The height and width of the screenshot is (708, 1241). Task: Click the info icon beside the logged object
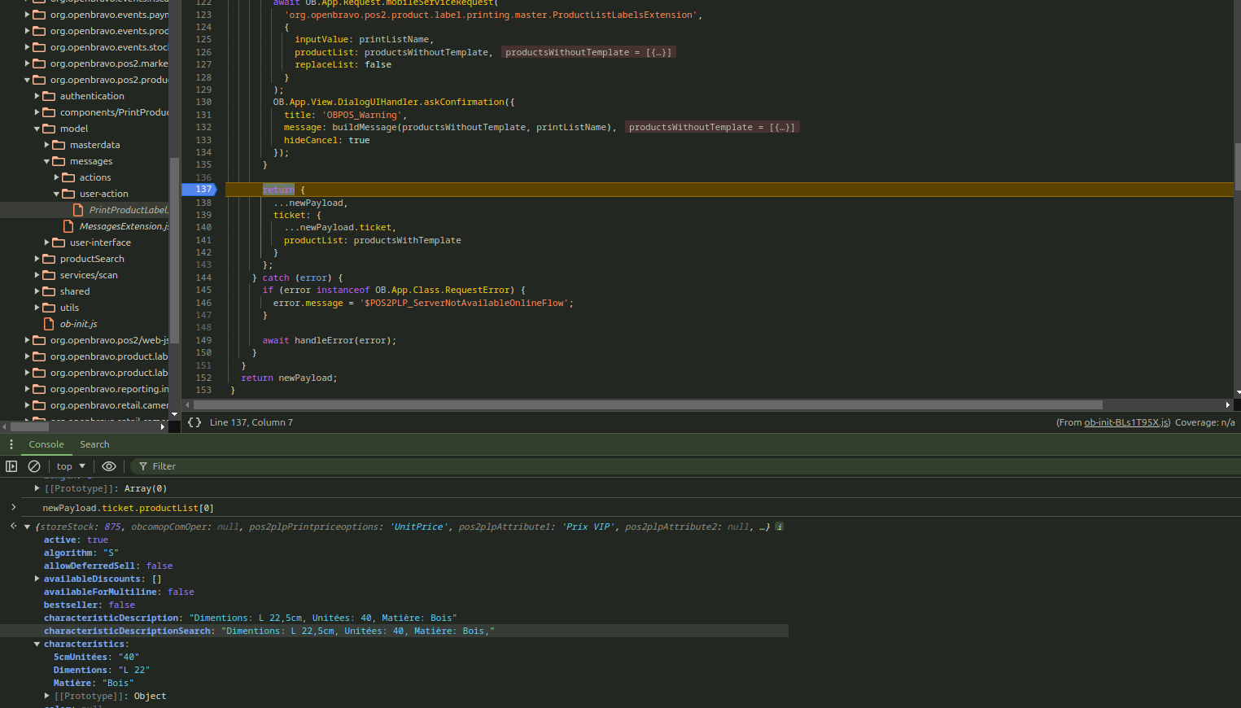tap(779, 527)
